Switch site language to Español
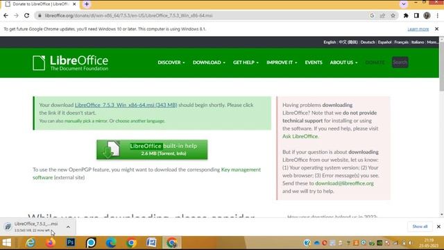This screenshot has height=250, width=444. (x=384, y=42)
